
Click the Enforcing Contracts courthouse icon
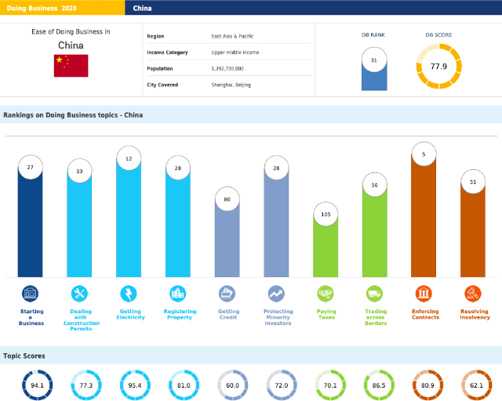pyautogui.click(x=424, y=294)
